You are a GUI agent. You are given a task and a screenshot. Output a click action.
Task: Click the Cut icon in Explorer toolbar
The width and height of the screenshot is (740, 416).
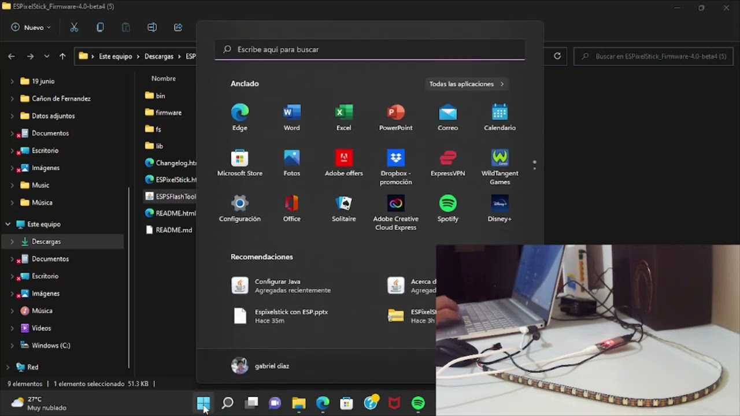tap(74, 27)
